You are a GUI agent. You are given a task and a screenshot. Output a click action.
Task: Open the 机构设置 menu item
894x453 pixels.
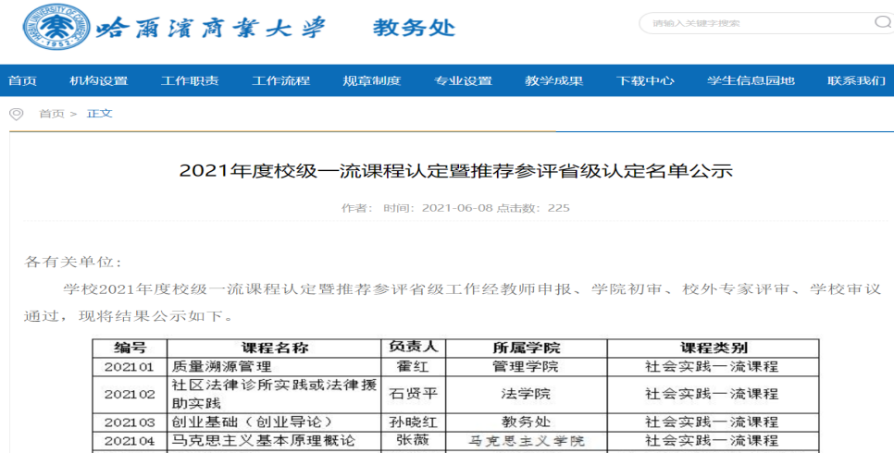(98, 80)
